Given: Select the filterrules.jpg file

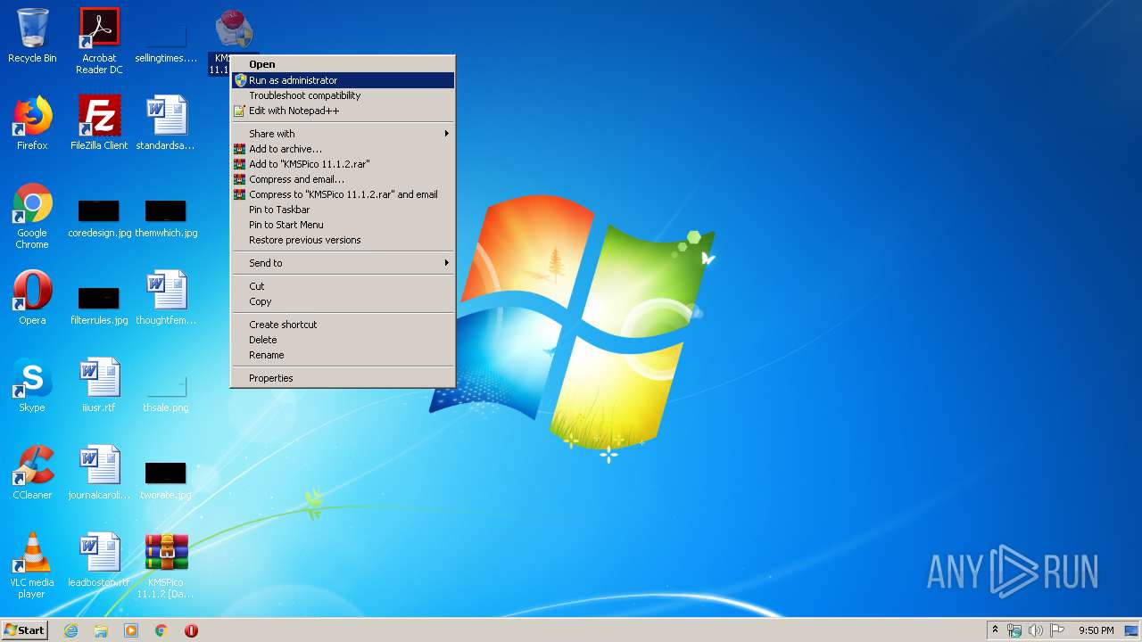Looking at the screenshot, I should [99, 305].
